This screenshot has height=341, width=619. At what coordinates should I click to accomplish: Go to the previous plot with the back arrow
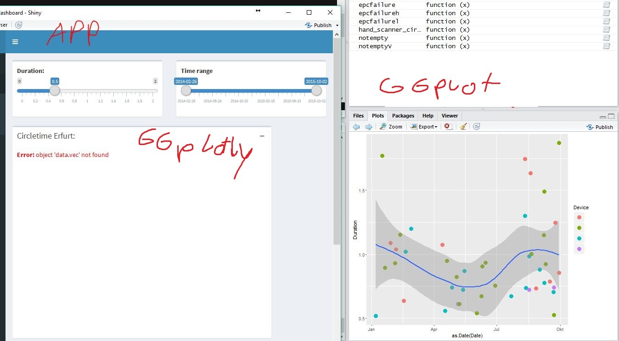356,126
